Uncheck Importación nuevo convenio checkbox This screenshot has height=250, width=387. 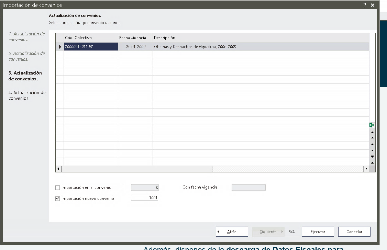(x=57, y=198)
